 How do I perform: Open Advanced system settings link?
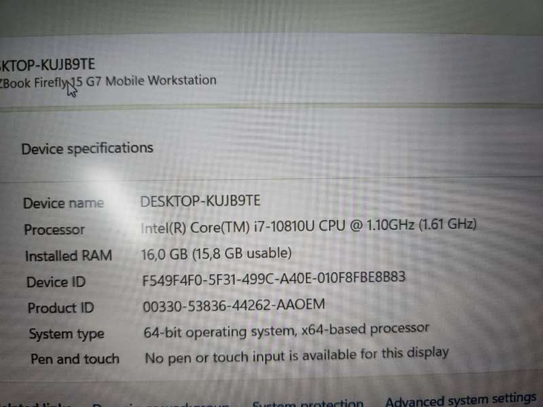click(461, 400)
